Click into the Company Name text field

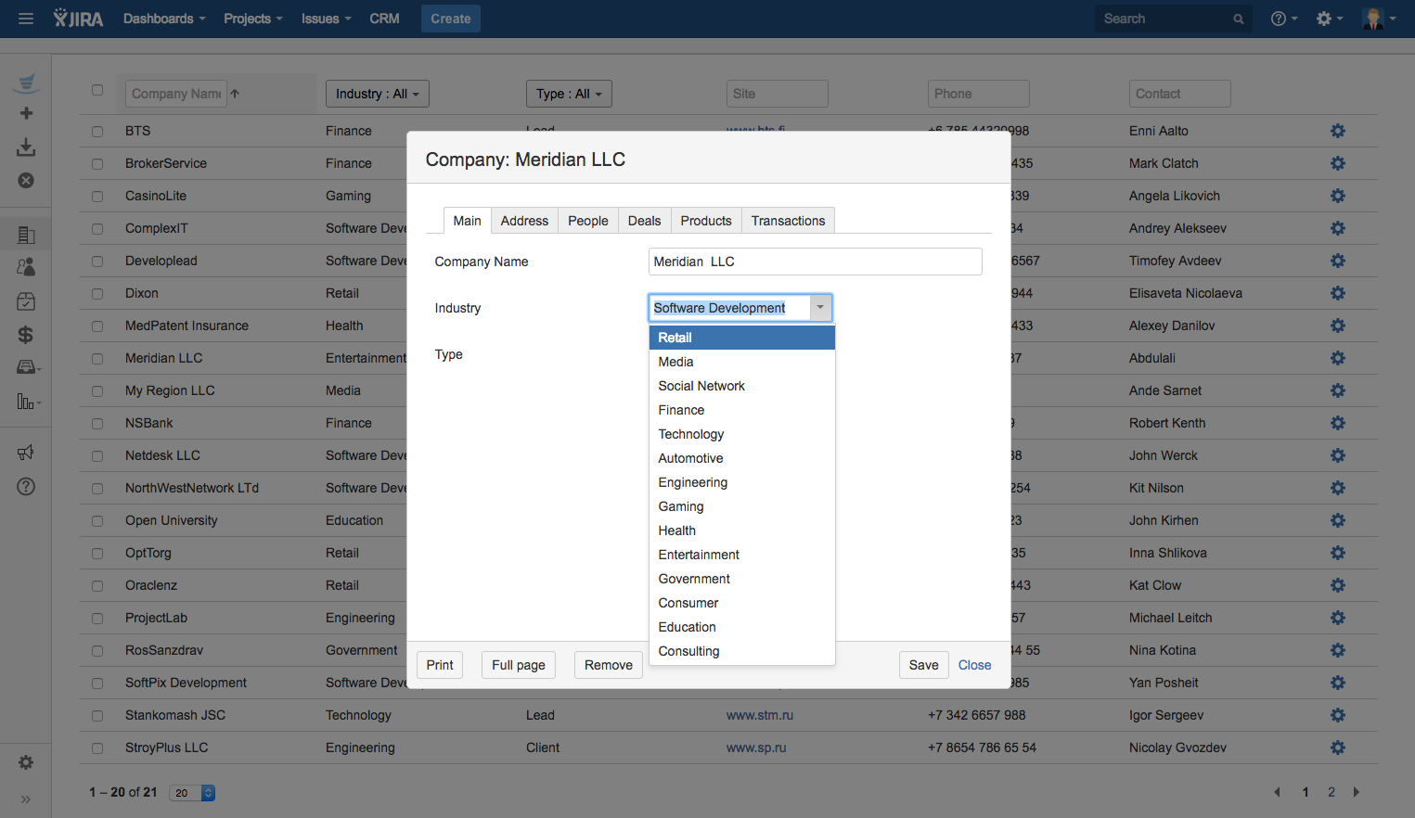[x=814, y=262]
